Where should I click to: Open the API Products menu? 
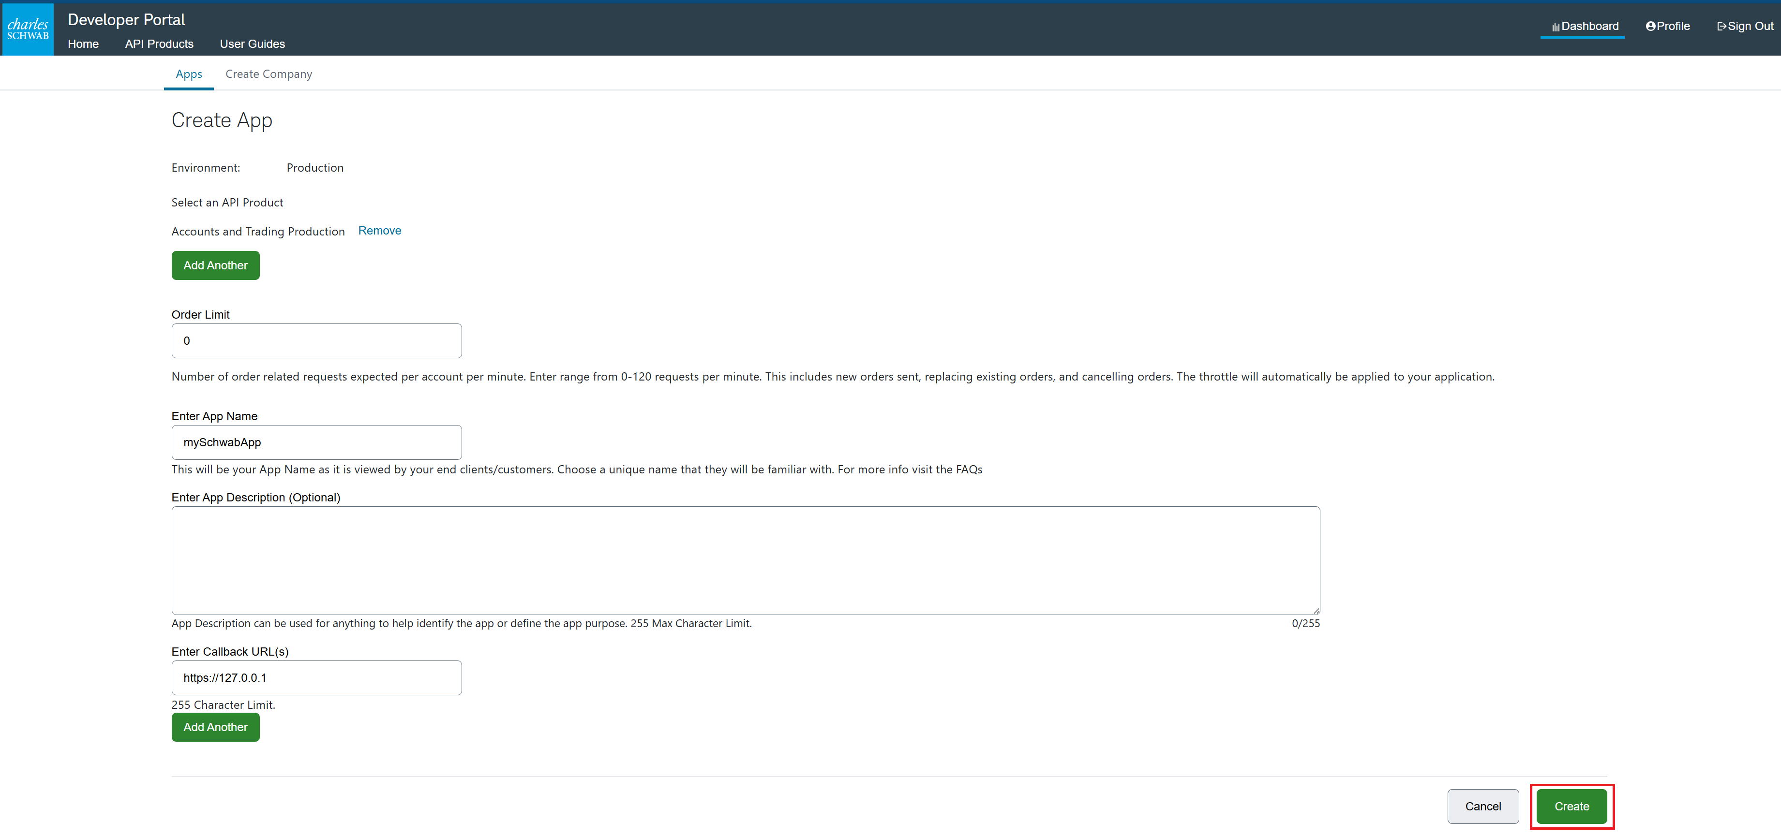pos(159,44)
